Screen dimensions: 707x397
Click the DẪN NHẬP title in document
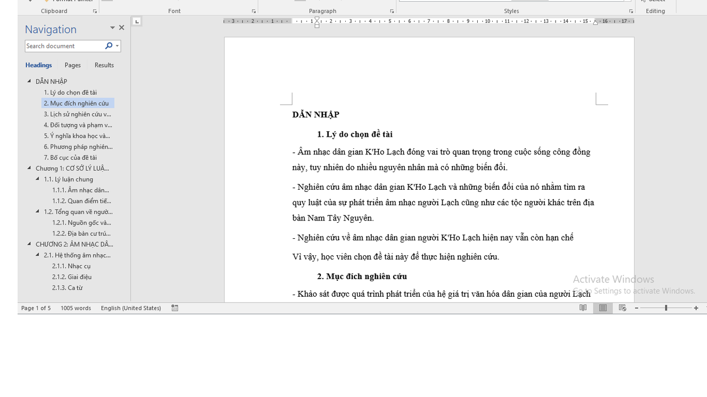[x=316, y=115]
